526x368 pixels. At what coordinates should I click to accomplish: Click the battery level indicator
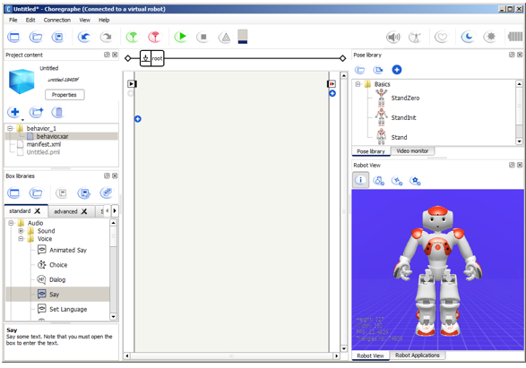coord(243,37)
